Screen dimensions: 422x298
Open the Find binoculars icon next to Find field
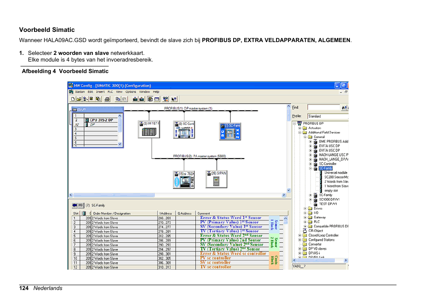click(344, 107)
